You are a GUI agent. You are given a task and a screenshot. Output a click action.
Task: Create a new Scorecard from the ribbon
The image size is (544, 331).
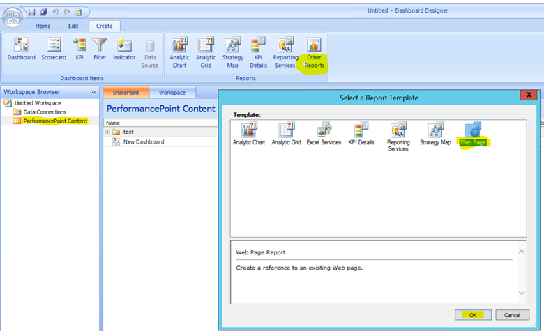(54, 49)
